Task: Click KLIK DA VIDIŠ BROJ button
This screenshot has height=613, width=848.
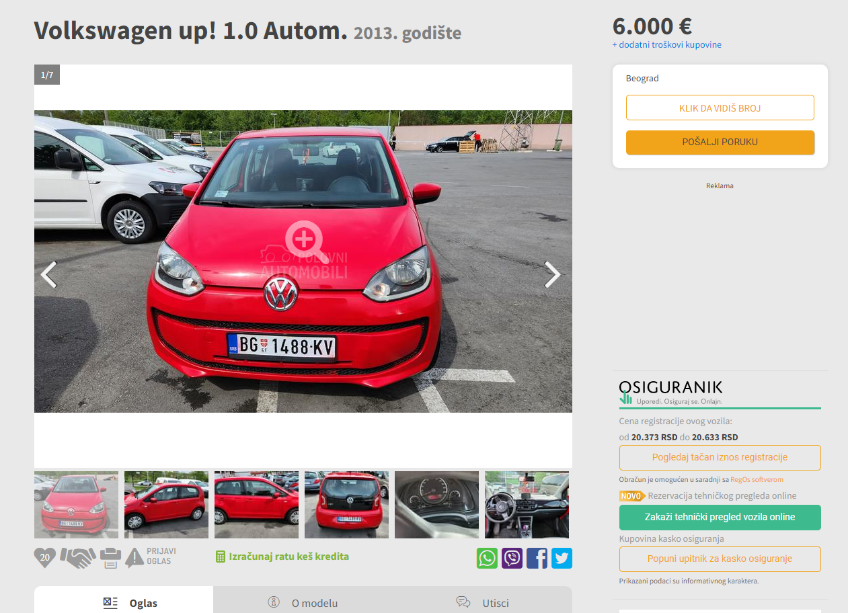Action: (720, 108)
